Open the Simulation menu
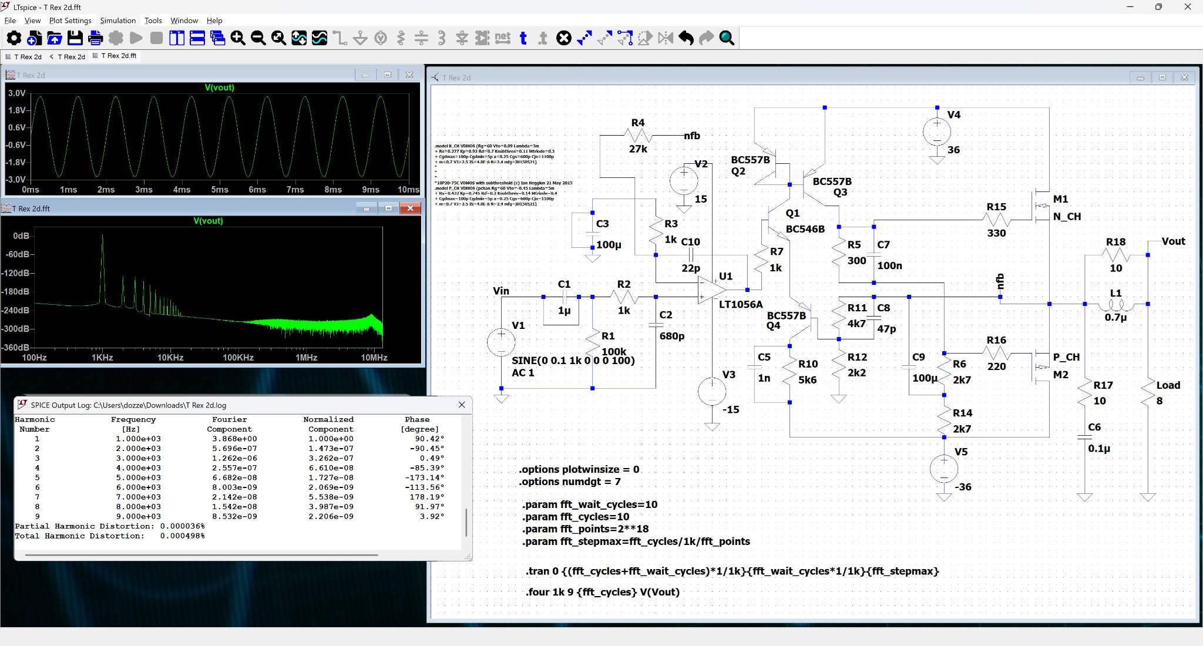This screenshot has height=646, width=1203. pos(117,21)
